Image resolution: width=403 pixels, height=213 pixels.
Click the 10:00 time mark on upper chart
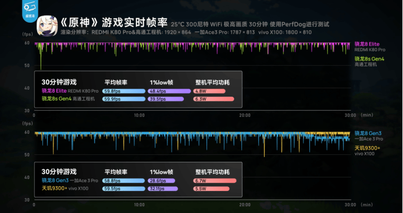(139, 115)
